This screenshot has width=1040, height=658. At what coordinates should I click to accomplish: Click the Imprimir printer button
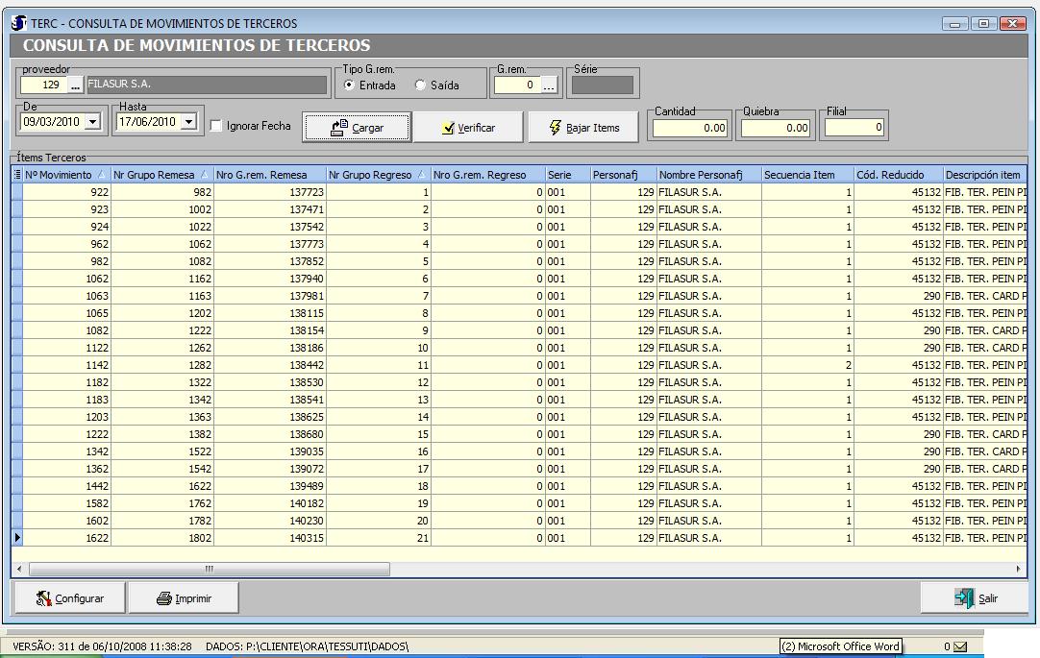[184, 598]
